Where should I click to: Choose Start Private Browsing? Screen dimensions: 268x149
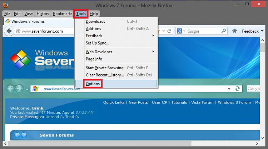pos(116,68)
